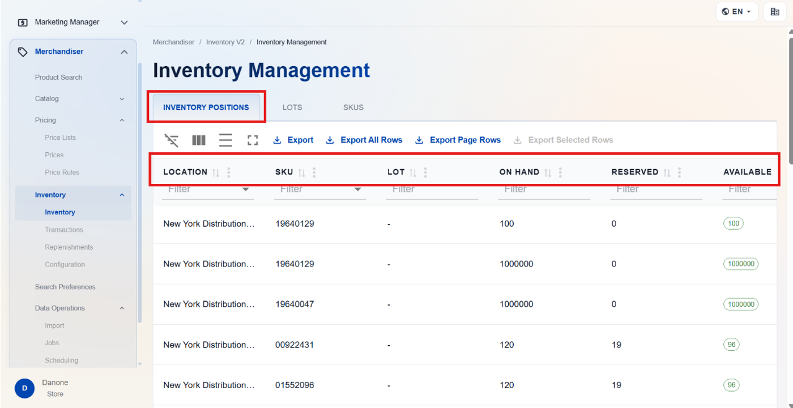
Task: Open the Inventory sub-item under Inventory
Action: tap(60, 213)
